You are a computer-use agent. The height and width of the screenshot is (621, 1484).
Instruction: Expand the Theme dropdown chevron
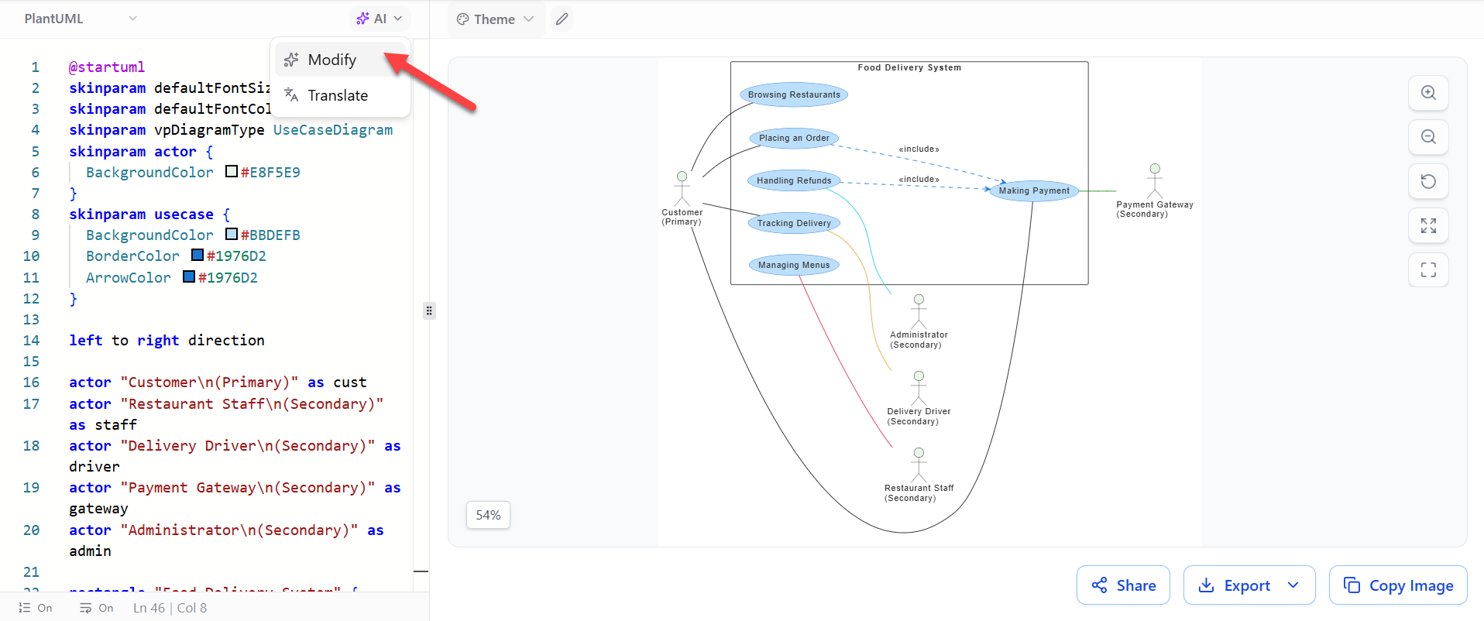coord(529,19)
